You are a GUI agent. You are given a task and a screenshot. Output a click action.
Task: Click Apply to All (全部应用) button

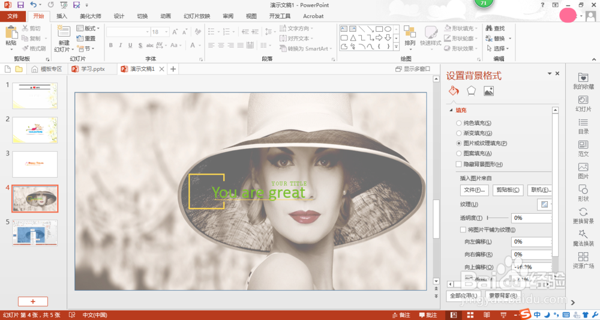coord(463,296)
